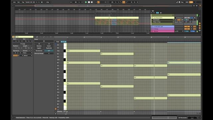This screenshot has height=120, width=213.
Task: Click the Velocity Range value field
Action: coord(49,53)
